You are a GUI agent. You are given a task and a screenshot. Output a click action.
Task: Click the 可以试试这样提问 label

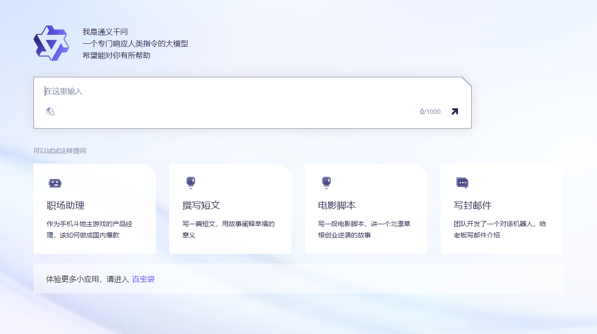60,151
